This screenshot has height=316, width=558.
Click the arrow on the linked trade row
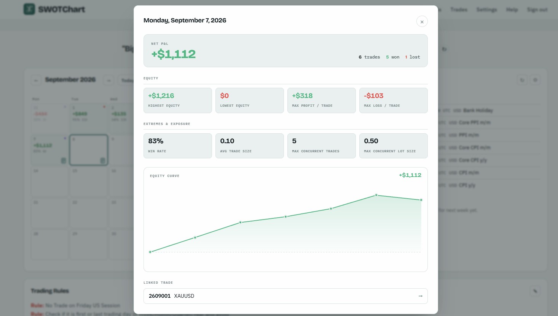tap(420, 296)
